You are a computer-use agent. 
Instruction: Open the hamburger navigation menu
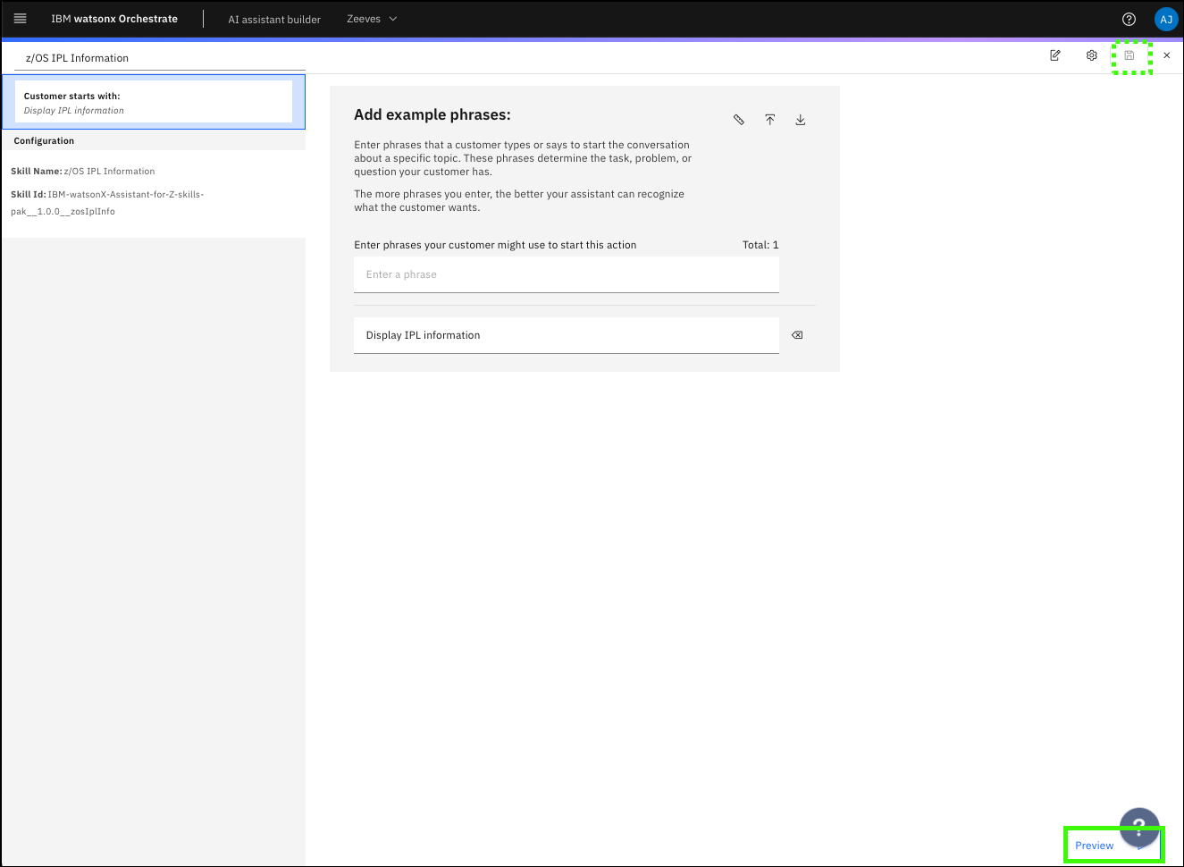(21, 19)
